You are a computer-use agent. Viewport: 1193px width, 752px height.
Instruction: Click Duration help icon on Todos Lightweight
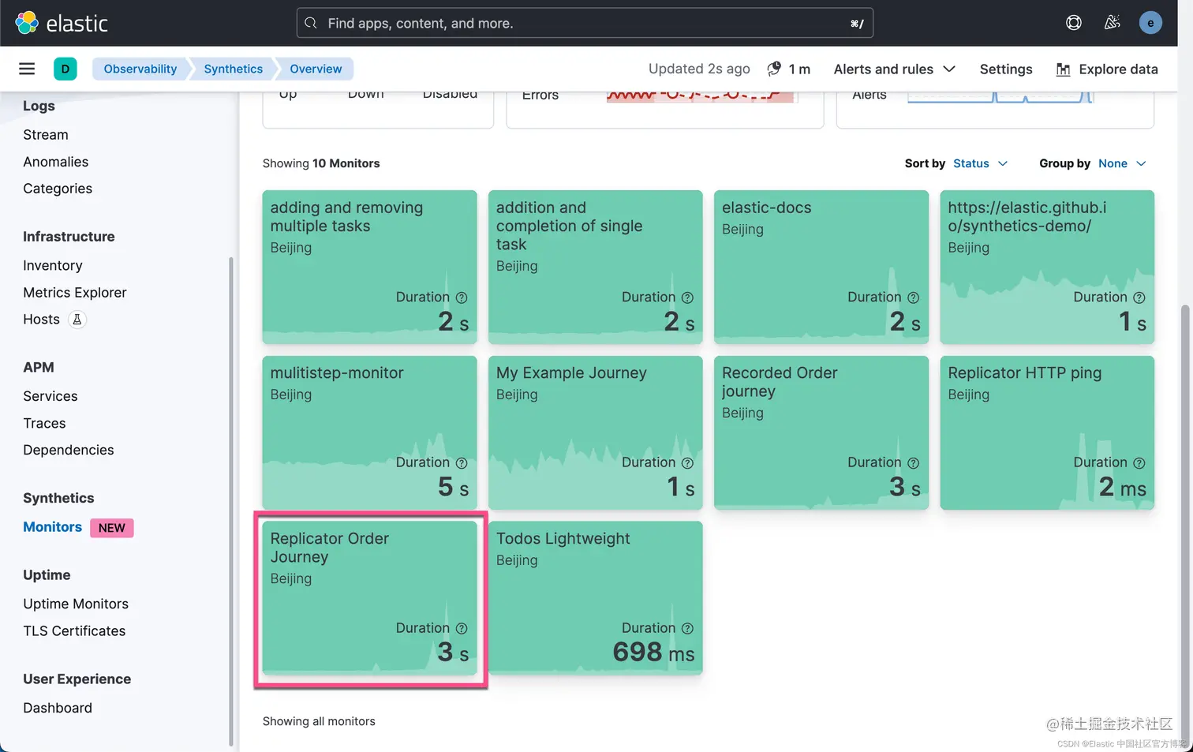click(x=687, y=628)
